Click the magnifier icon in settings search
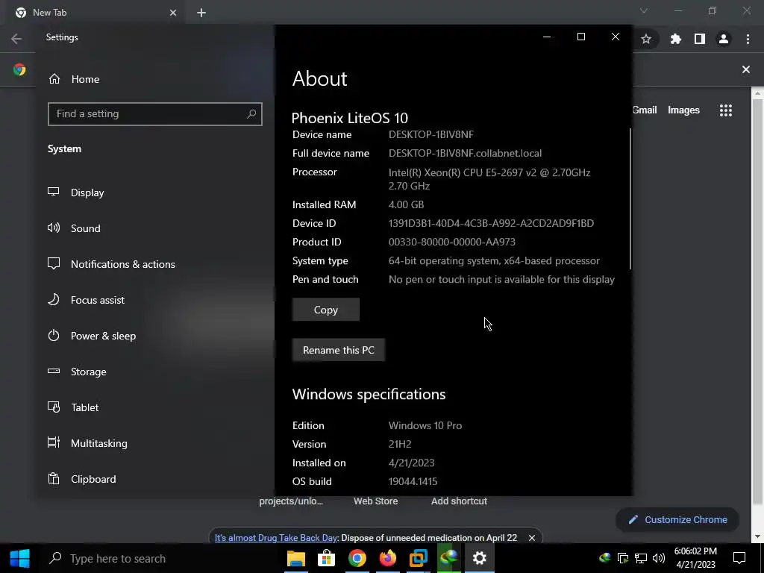Screen dimensions: 764x573 pyautogui.click(x=251, y=113)
